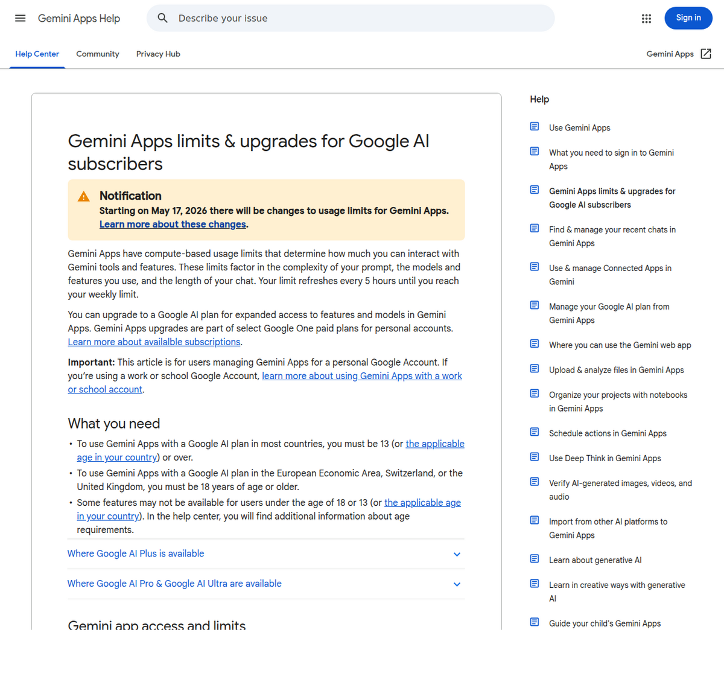This screenshot has width=724, height=679.
Task: Click the Gemini Apps Help title
Action: (79, 18)
